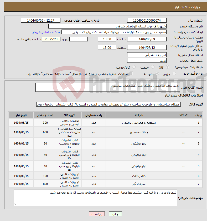Click the general description text area

point(108,87)
